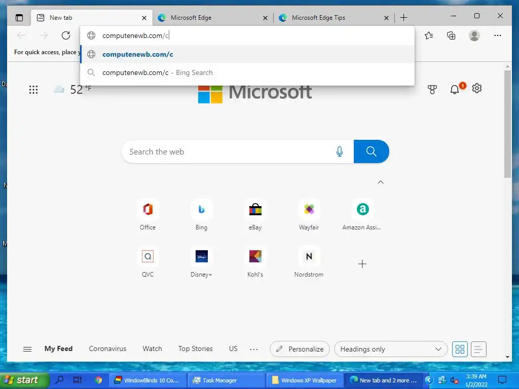
Task: Select the Bing Search suggestion
Action: pos(247,72)
